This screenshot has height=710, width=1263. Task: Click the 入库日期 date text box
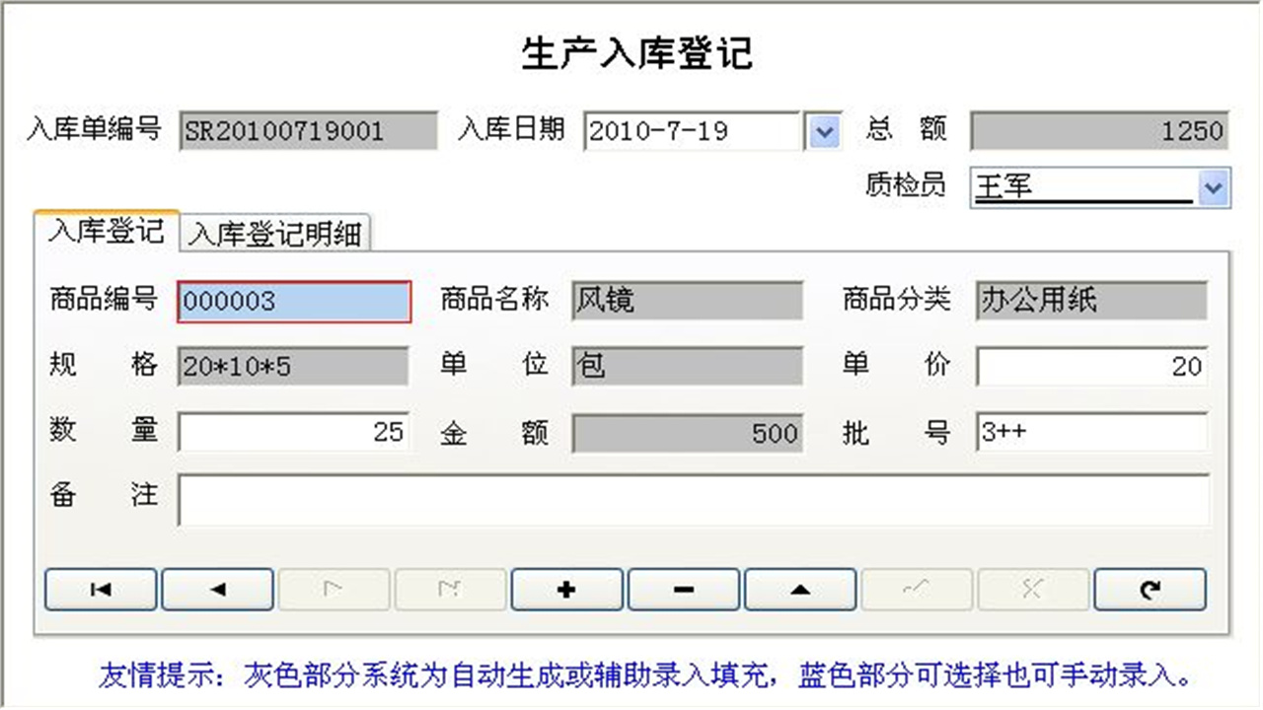coord(691,131)
